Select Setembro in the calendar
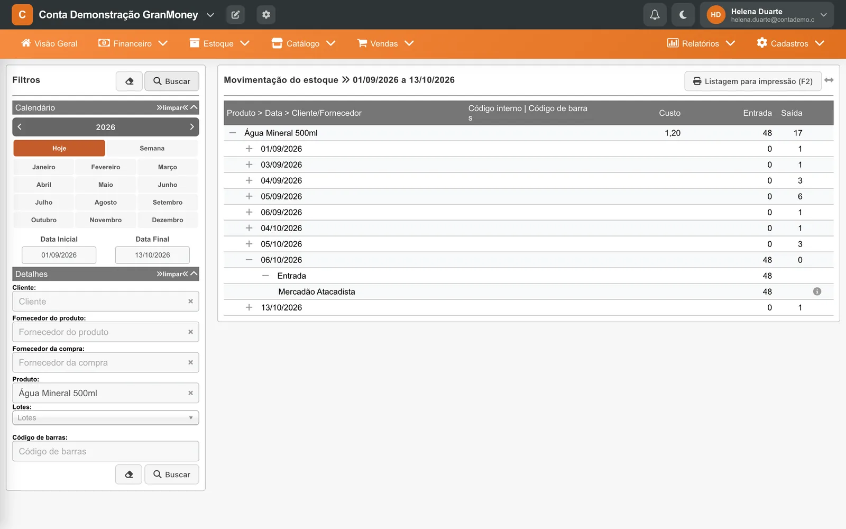The width and height of the screenshot is (846, 529). point(168,202)
